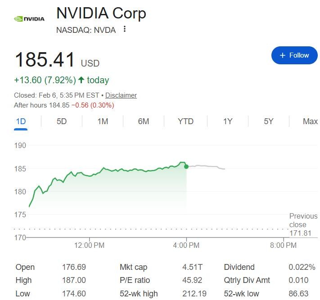320x300 pixels.
Task: Open the three-dot more options menu
Action: 125,29
